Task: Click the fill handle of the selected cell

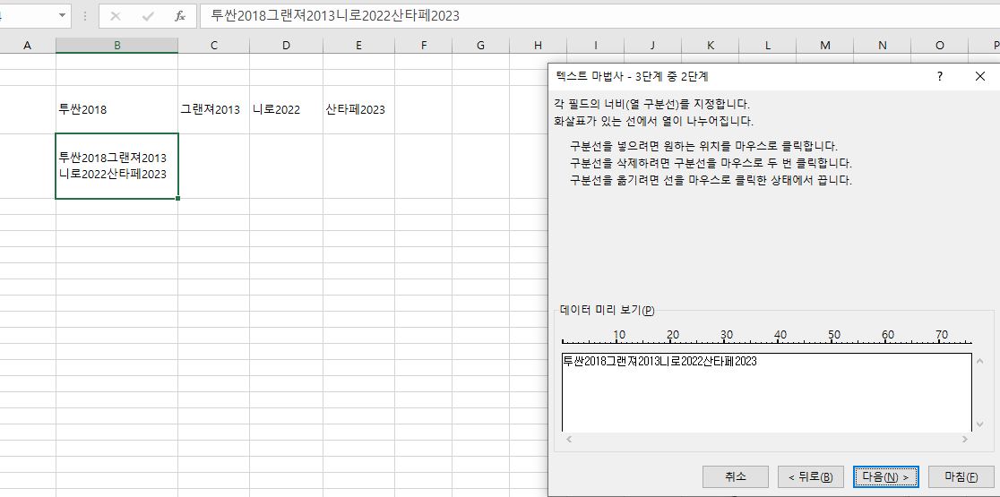Action: click(178, 198)
